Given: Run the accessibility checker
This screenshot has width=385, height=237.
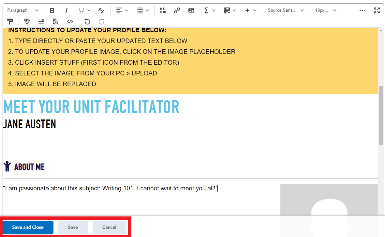Looking at the screenshot, I should (27, 22).
